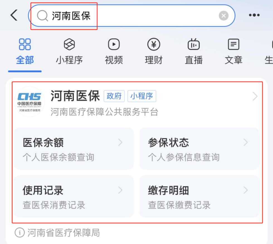Expand 河南医保 result with right chevron
Viewport: 273px width, 244px height.
pos(255,96)
